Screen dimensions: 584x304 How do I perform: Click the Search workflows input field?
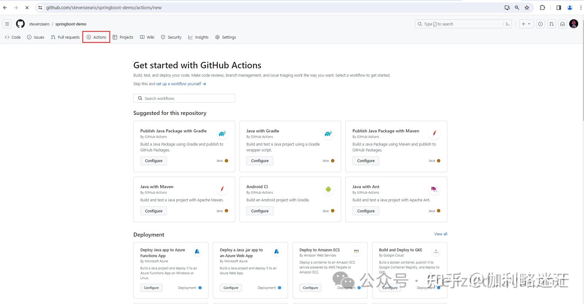pos(184,98)
